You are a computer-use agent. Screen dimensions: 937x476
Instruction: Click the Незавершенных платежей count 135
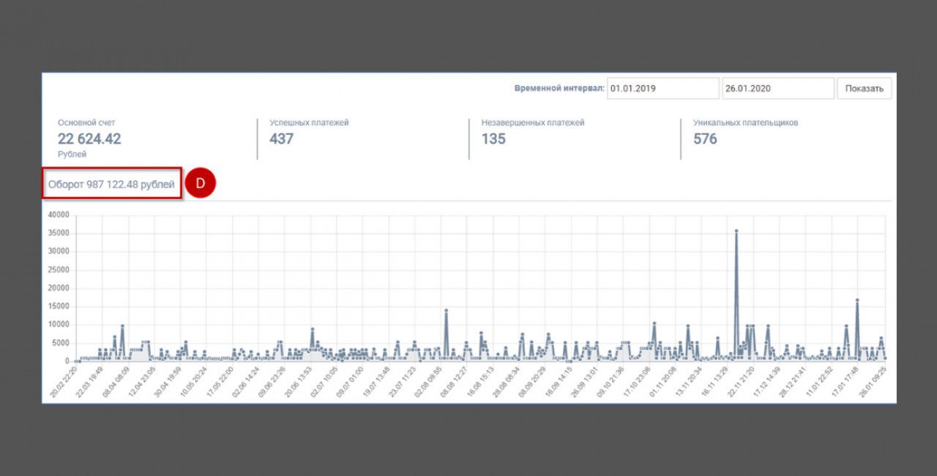[493, 138]
